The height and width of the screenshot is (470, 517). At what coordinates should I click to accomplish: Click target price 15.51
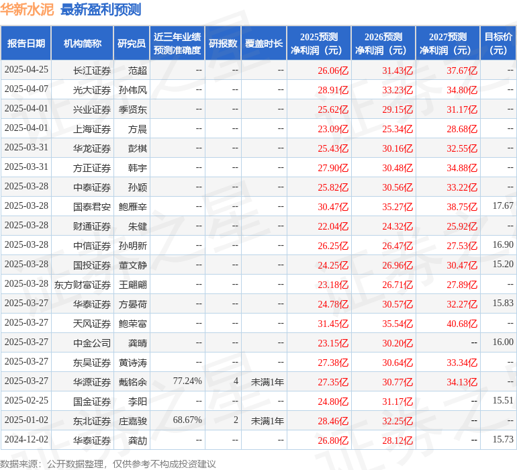[503, 400]
